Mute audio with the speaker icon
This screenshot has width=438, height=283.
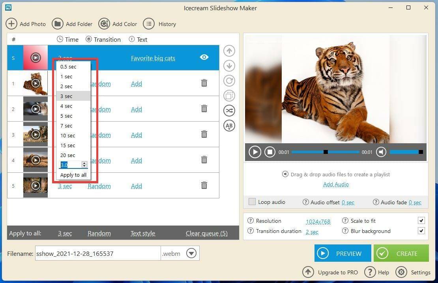click(381, 152)
